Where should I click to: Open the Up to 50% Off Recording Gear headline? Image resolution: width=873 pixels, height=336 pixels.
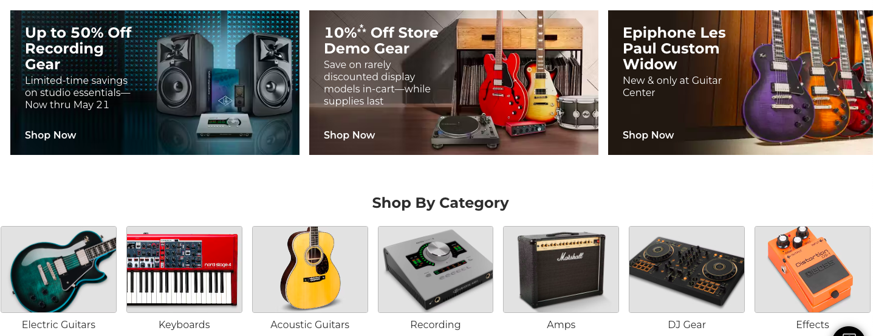tap(78, 49)
